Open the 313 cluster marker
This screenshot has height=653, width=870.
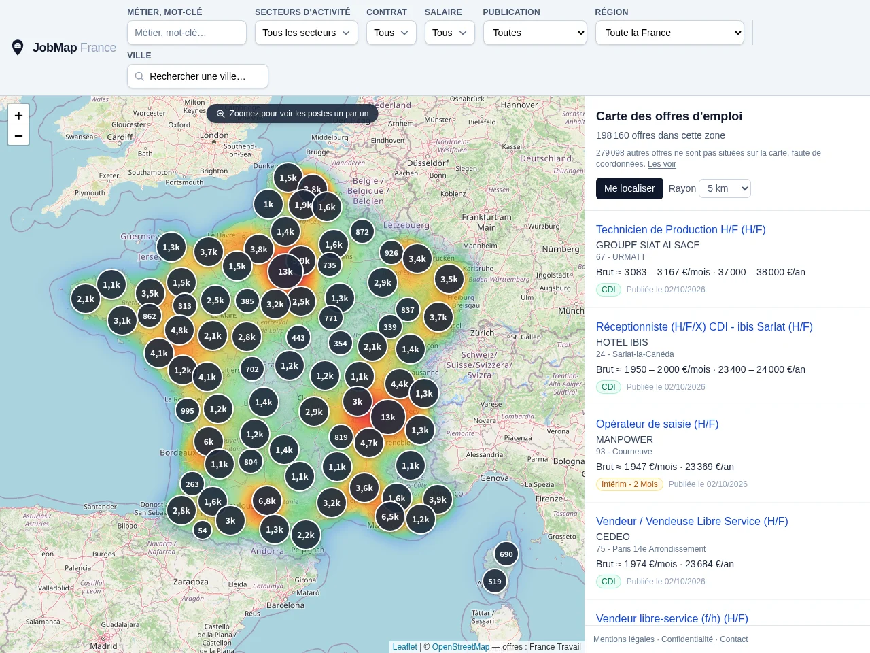click(185, 306)
